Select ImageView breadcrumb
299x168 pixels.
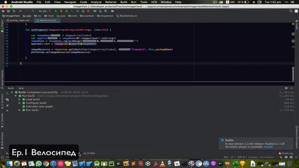[x=11, y=16]
